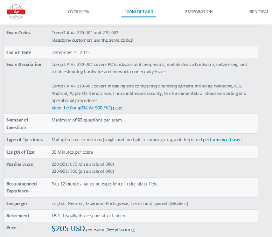Screen dimensions: 272x237
Task: Select the Retirement label
Action: pyautogui.click(x=18, y=216)
